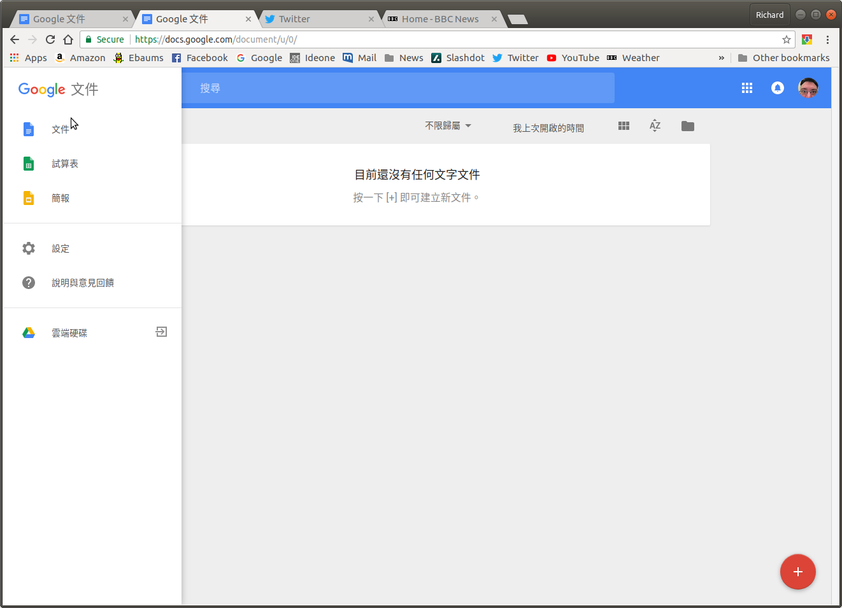Reload the page with the refresh icon
The height and width of the screenshot is (608, 842).
click(x=50, y=39)
